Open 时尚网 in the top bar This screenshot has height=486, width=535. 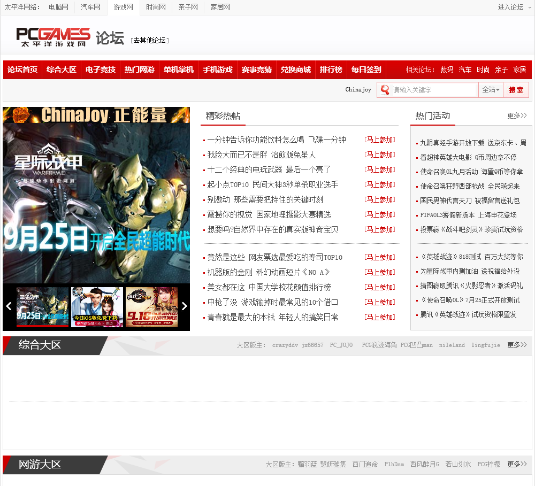click(x=156, y=7)
